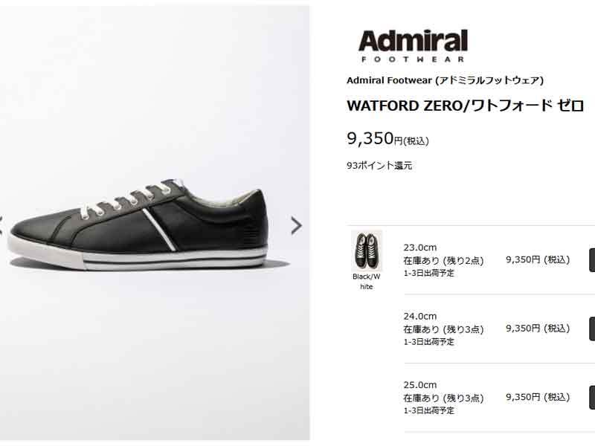The width and height of the screenshot is (595, 446).
Task: Select the Black/White shoe thumbnail
Action: (366, 250)
